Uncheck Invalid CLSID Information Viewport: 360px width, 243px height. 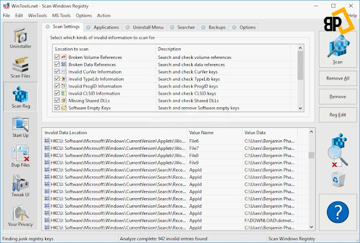[x=57, y=93]
